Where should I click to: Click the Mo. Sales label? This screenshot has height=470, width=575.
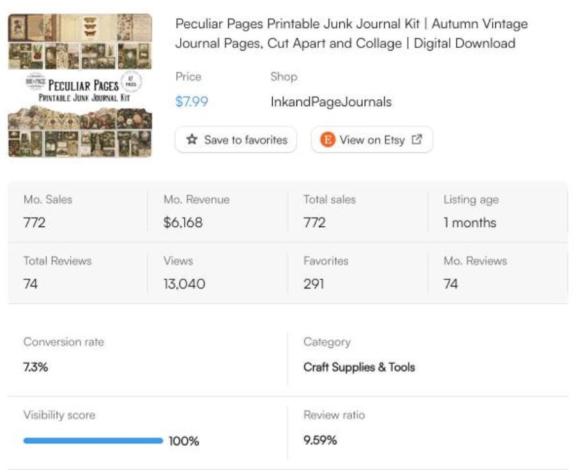[x=48, y=200]
